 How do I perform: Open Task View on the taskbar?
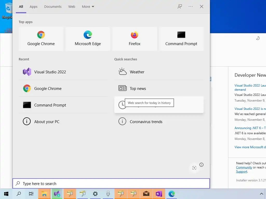tap(31, 194)
